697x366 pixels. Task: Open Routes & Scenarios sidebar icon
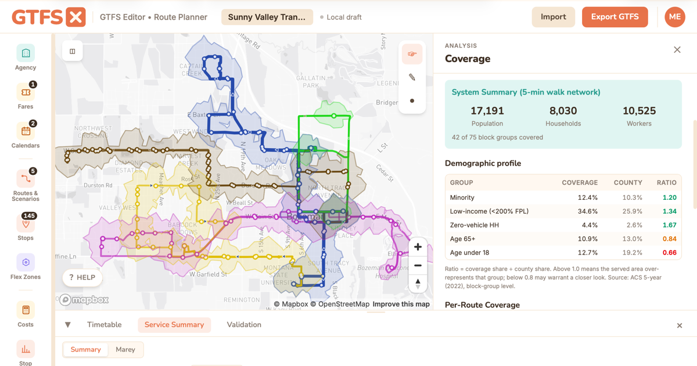pos(26,179)
